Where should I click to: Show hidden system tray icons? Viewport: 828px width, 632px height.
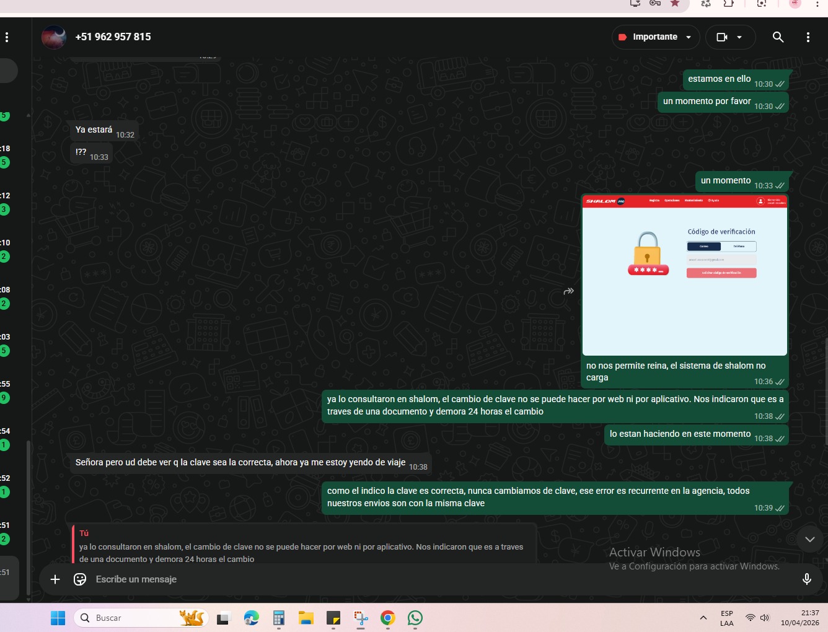click(x=703, y=618)
